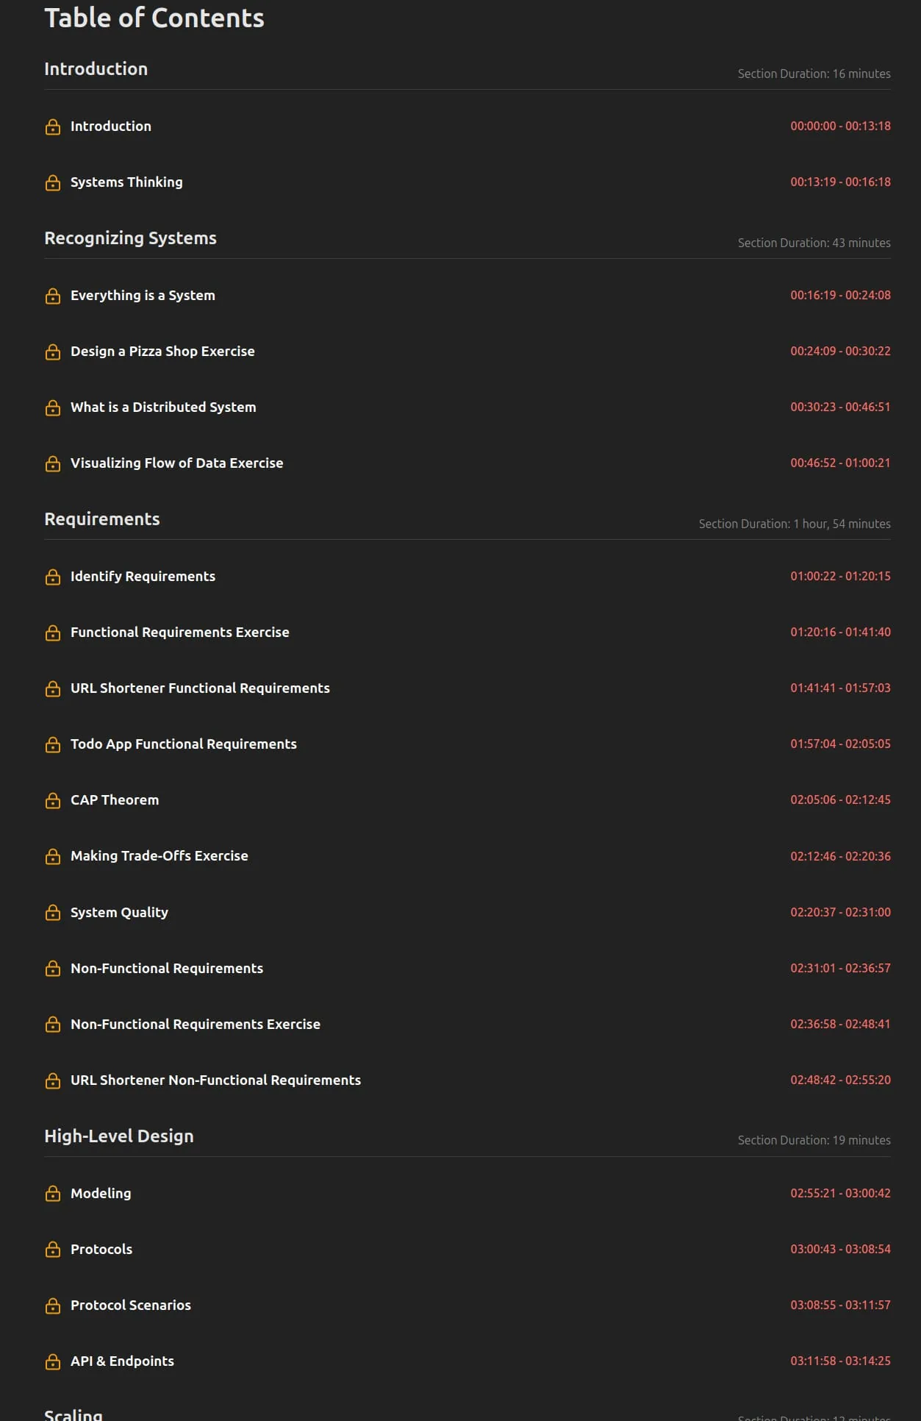Open the Design a Pizza Shop Exercise lesson
Image resolution: width=921 pixels, height=1421 pixels.
pos(162,352)
